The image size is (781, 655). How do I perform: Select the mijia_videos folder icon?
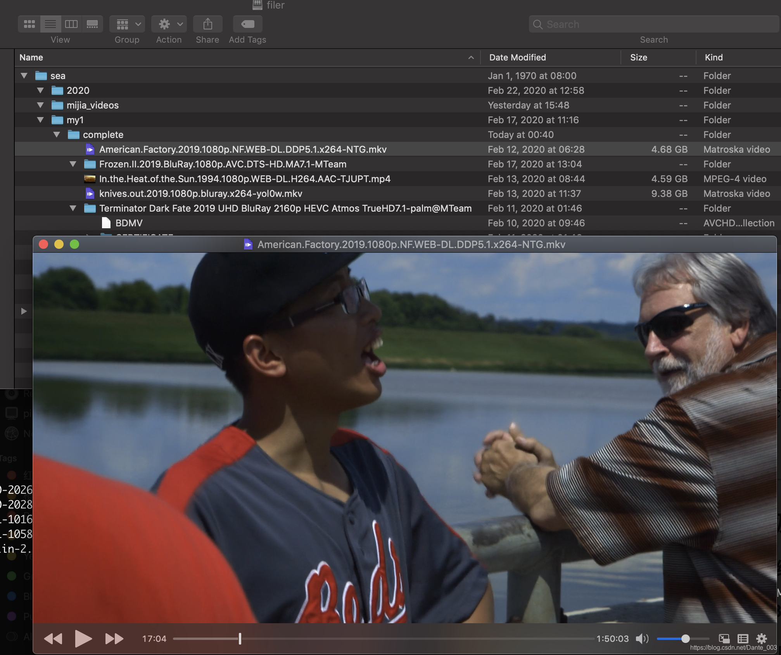point(57,105)
